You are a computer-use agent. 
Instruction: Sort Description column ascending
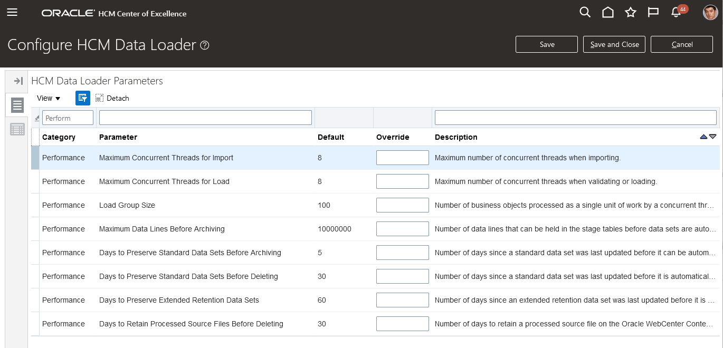tap(703, 137)
